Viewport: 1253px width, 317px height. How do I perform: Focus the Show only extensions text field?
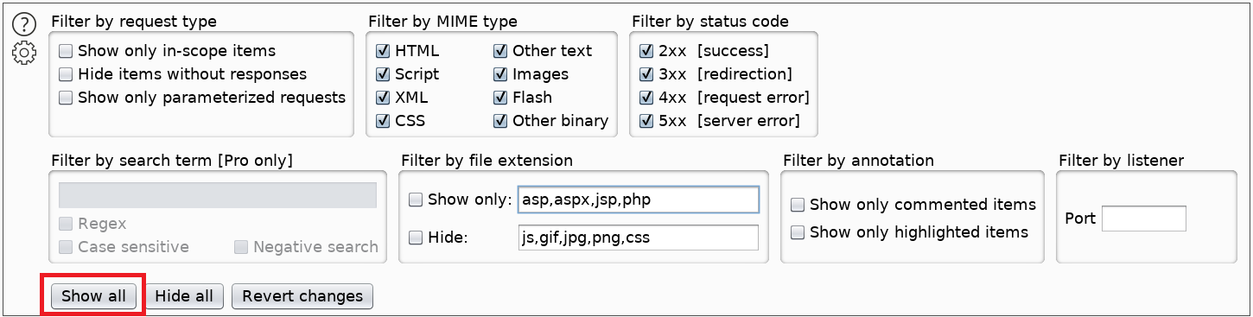tap(638, 200)
